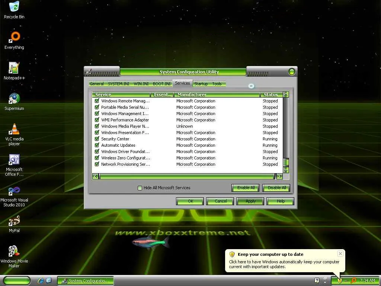The height and width of the screenshot is (286, 381).
Task: Click the horizontal scrollbar left arrow
Action: click(96, 176)
